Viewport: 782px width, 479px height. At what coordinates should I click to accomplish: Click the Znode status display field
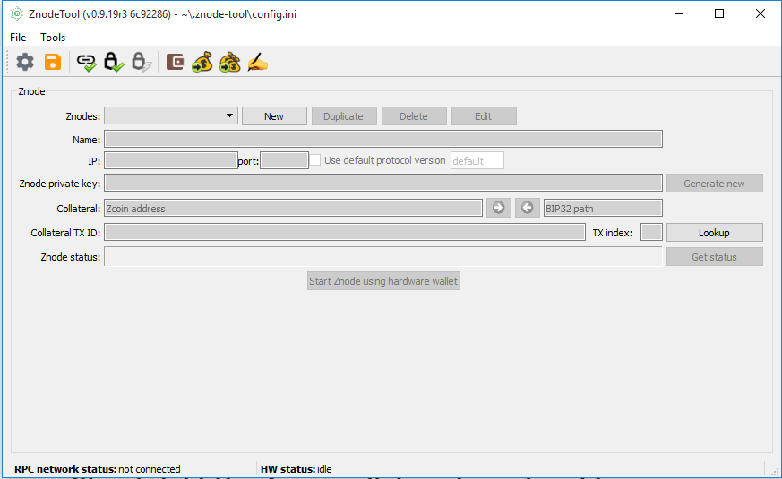click(x=383, y=257)
